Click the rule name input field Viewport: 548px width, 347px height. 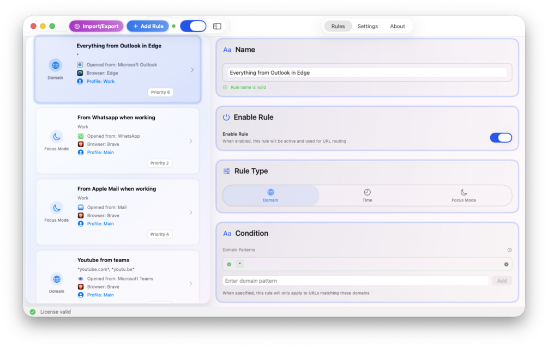click(368, 72)
